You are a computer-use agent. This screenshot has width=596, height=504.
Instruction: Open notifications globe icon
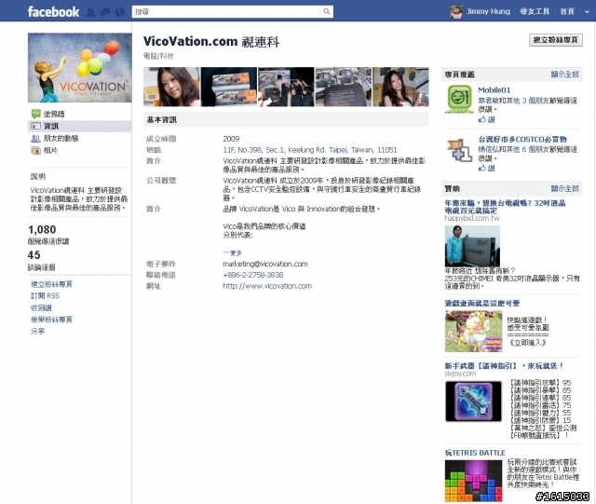(120, 12)
